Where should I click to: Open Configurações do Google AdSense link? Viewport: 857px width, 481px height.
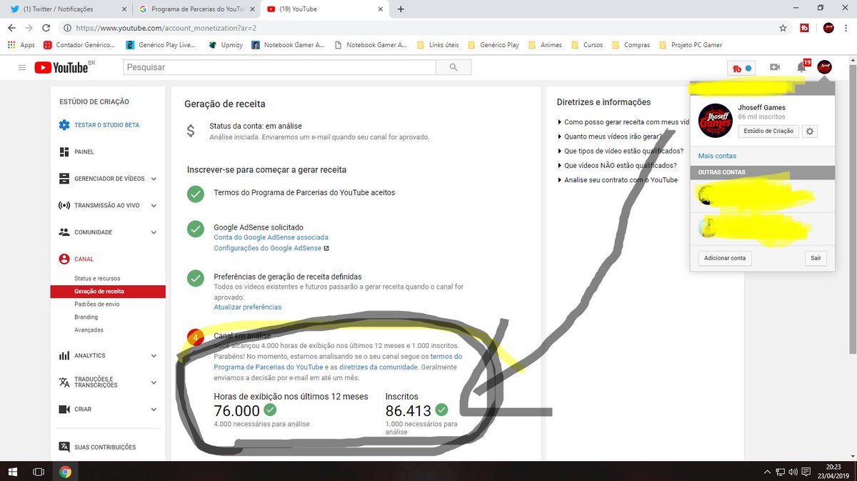click(x=271, y=248)
